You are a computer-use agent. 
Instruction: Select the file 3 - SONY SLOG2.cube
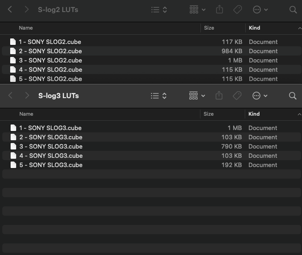(x=50, y=60)
